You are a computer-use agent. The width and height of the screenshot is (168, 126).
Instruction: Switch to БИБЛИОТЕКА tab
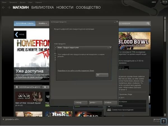[43, 7]
